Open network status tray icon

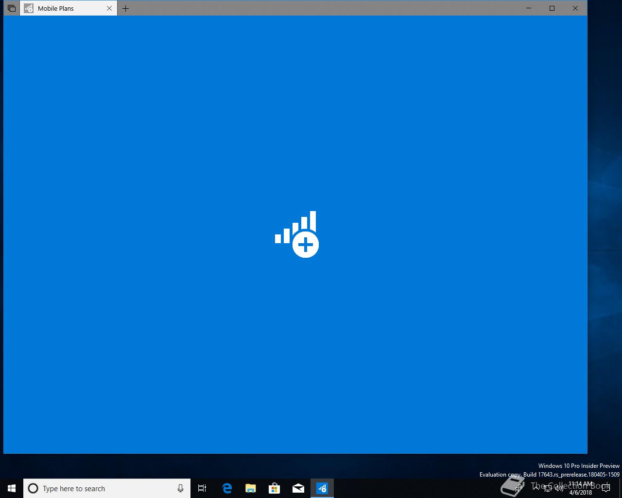tap(548, 488)
